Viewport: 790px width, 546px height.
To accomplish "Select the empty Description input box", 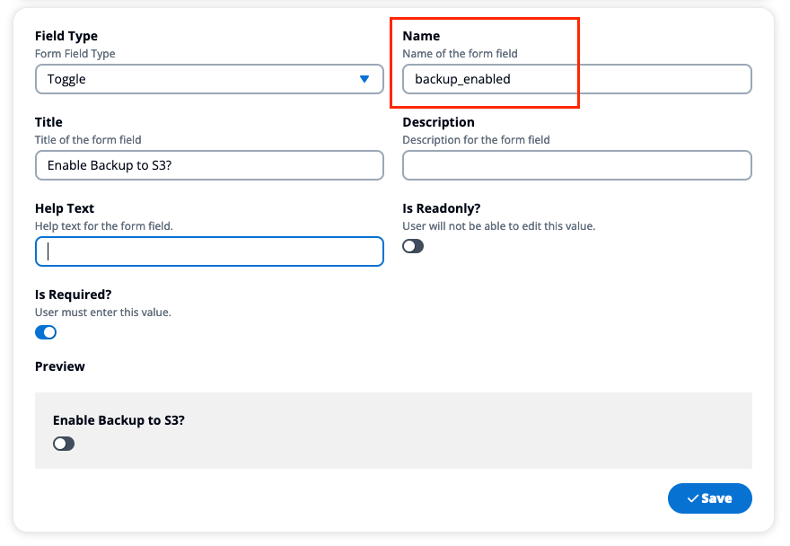I will pyautogui.click(x=577, y=165).
